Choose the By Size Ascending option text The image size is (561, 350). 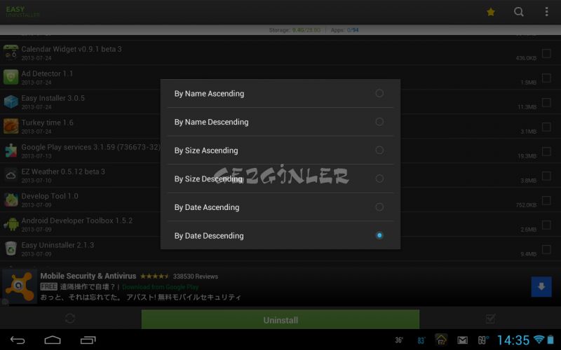click(206, 150)
